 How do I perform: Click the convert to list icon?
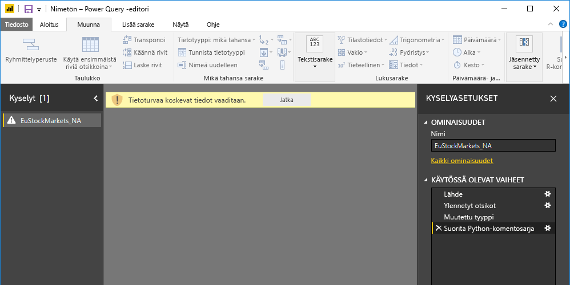[282, 66]
